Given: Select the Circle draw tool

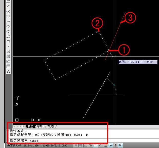Looking at the screenshot, I should point(8,11).
